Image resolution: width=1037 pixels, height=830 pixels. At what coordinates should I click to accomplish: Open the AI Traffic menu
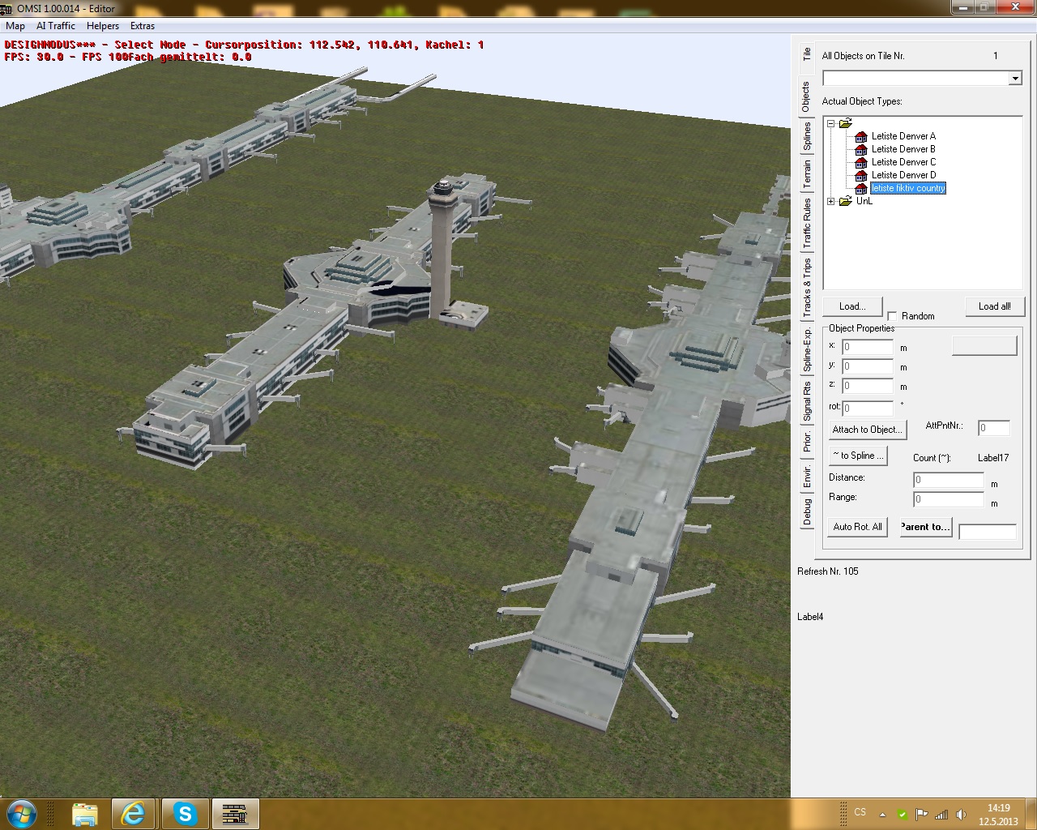[x=56, y=26]
